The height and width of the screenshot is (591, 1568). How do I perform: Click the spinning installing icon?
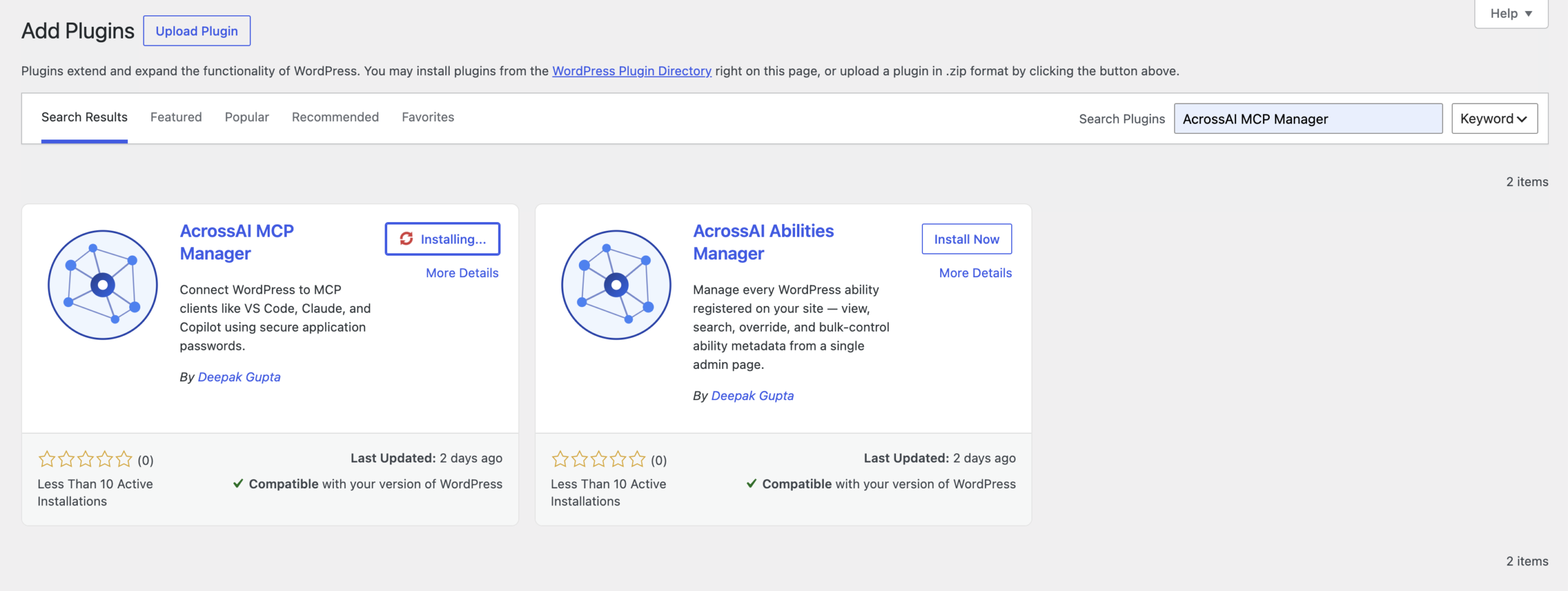406,239
